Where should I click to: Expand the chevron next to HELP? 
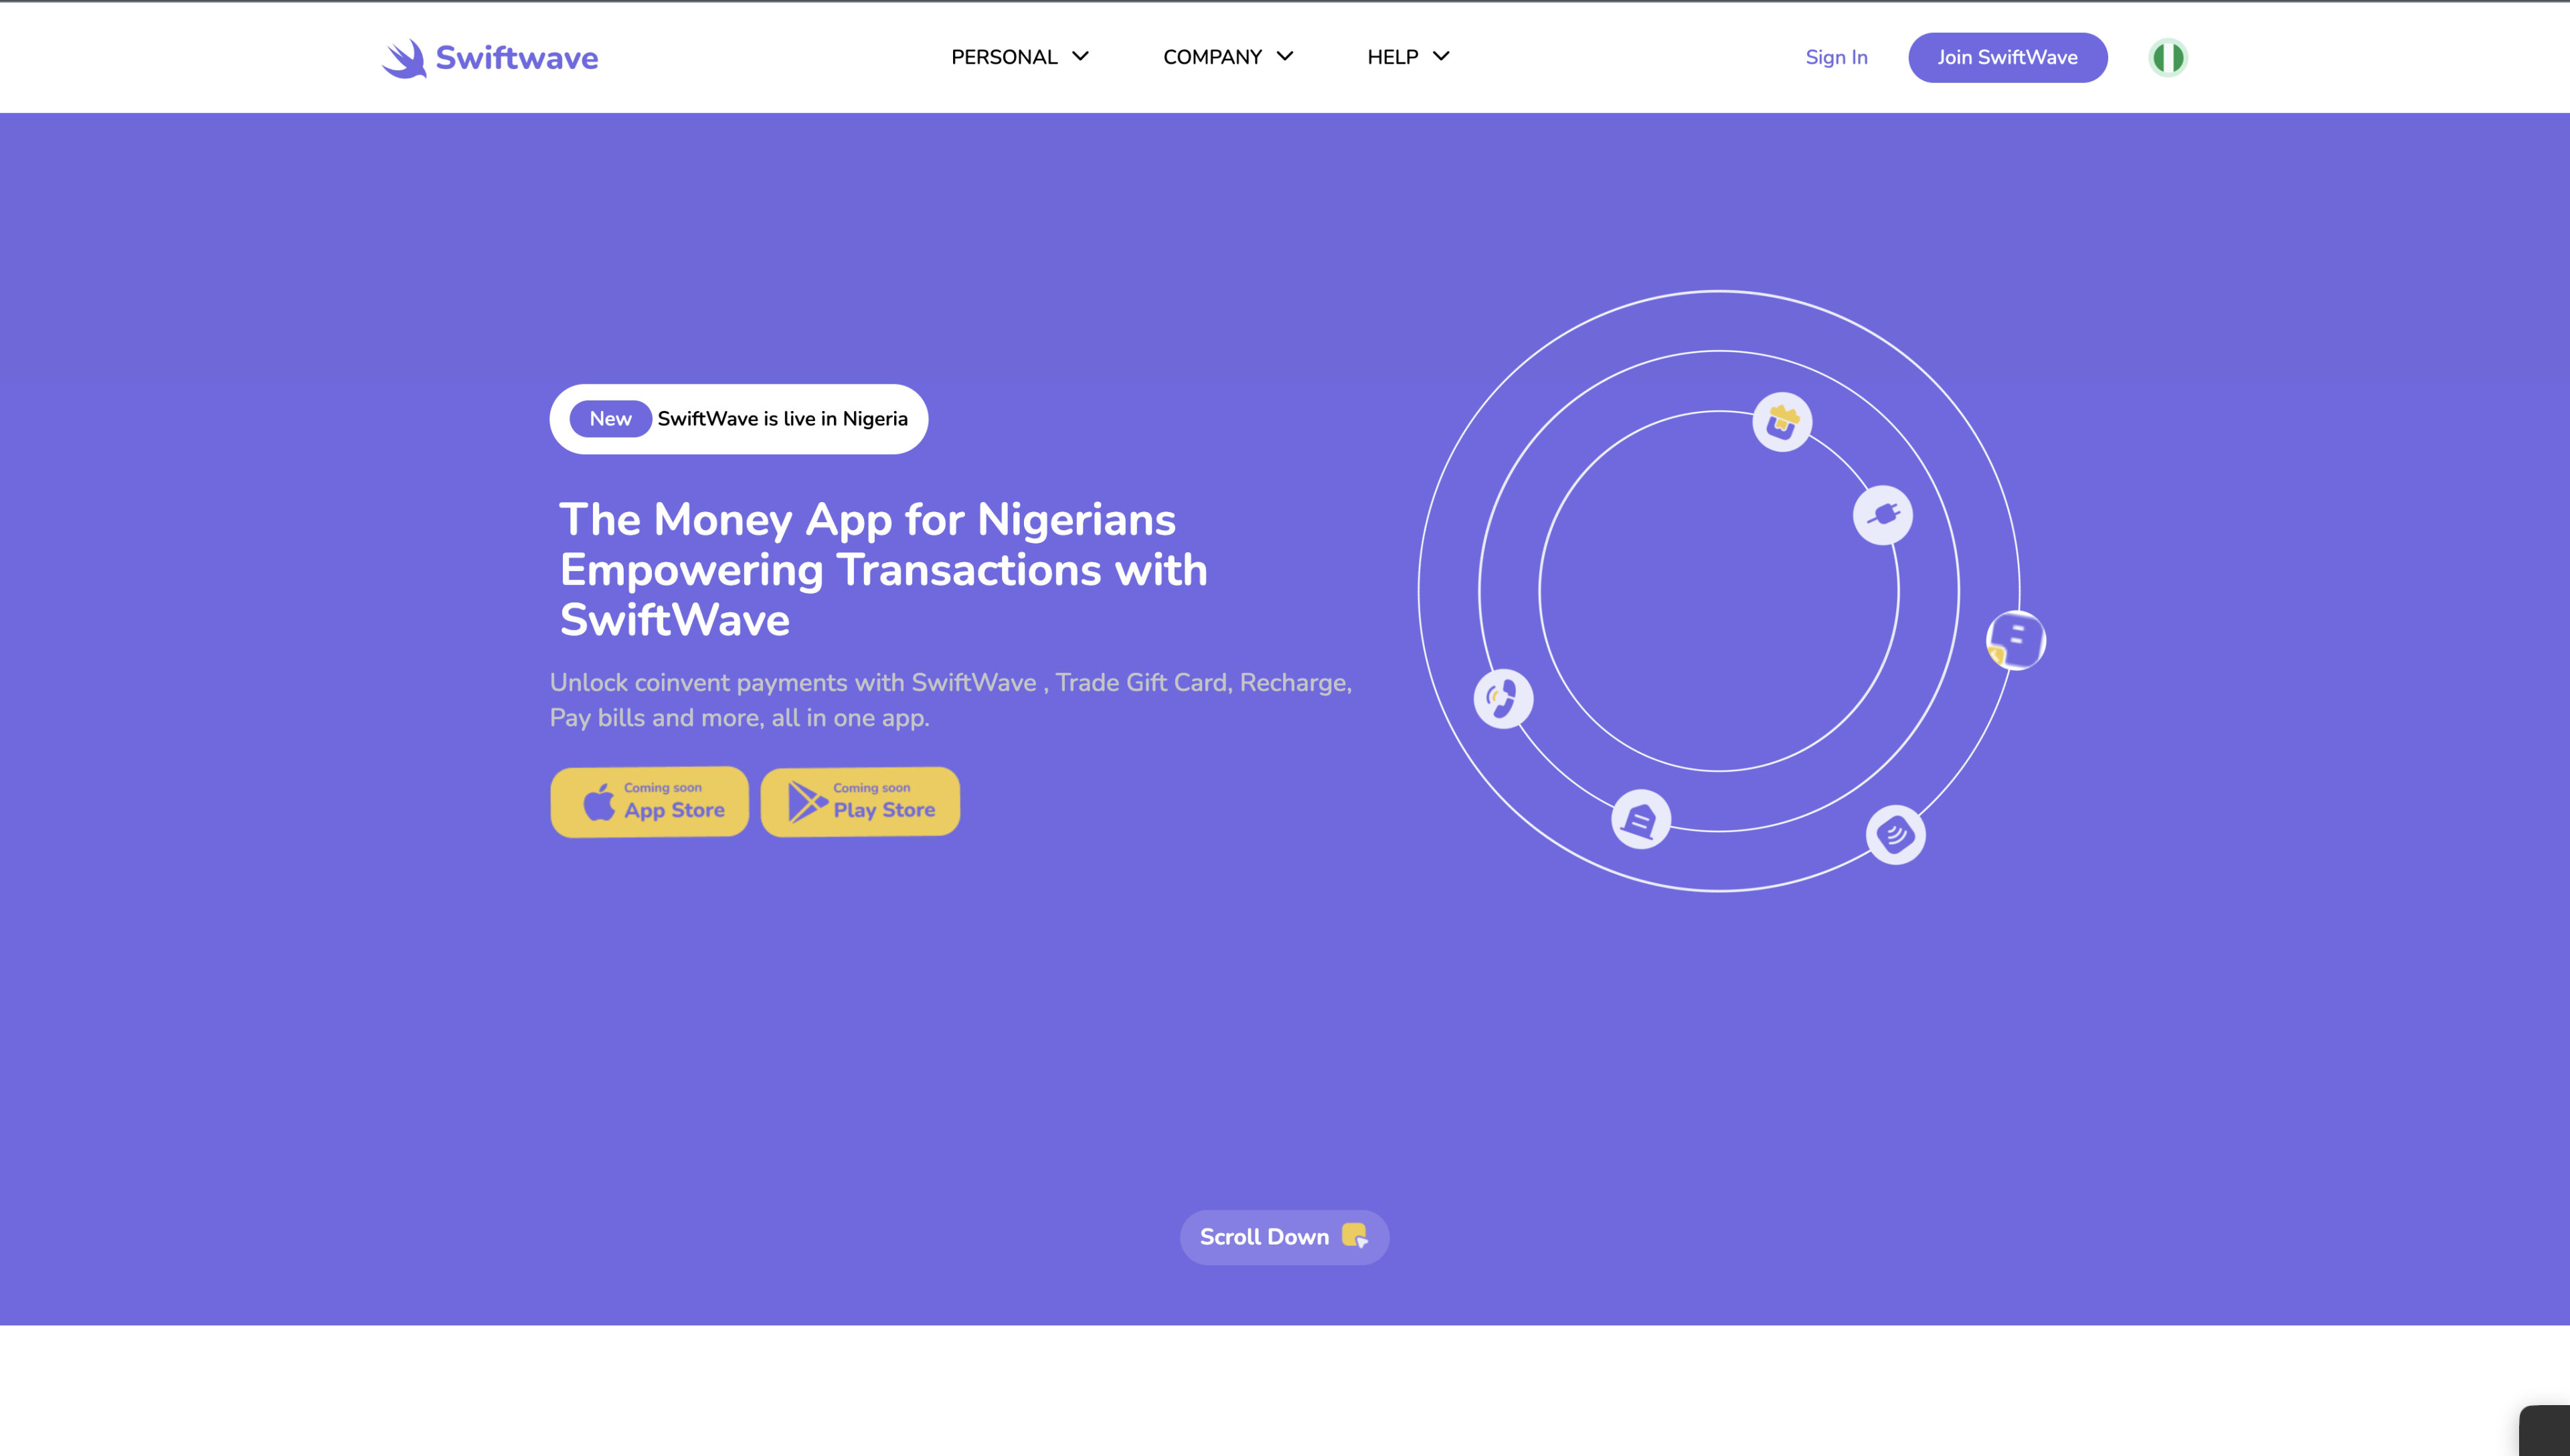[1442, 56]
